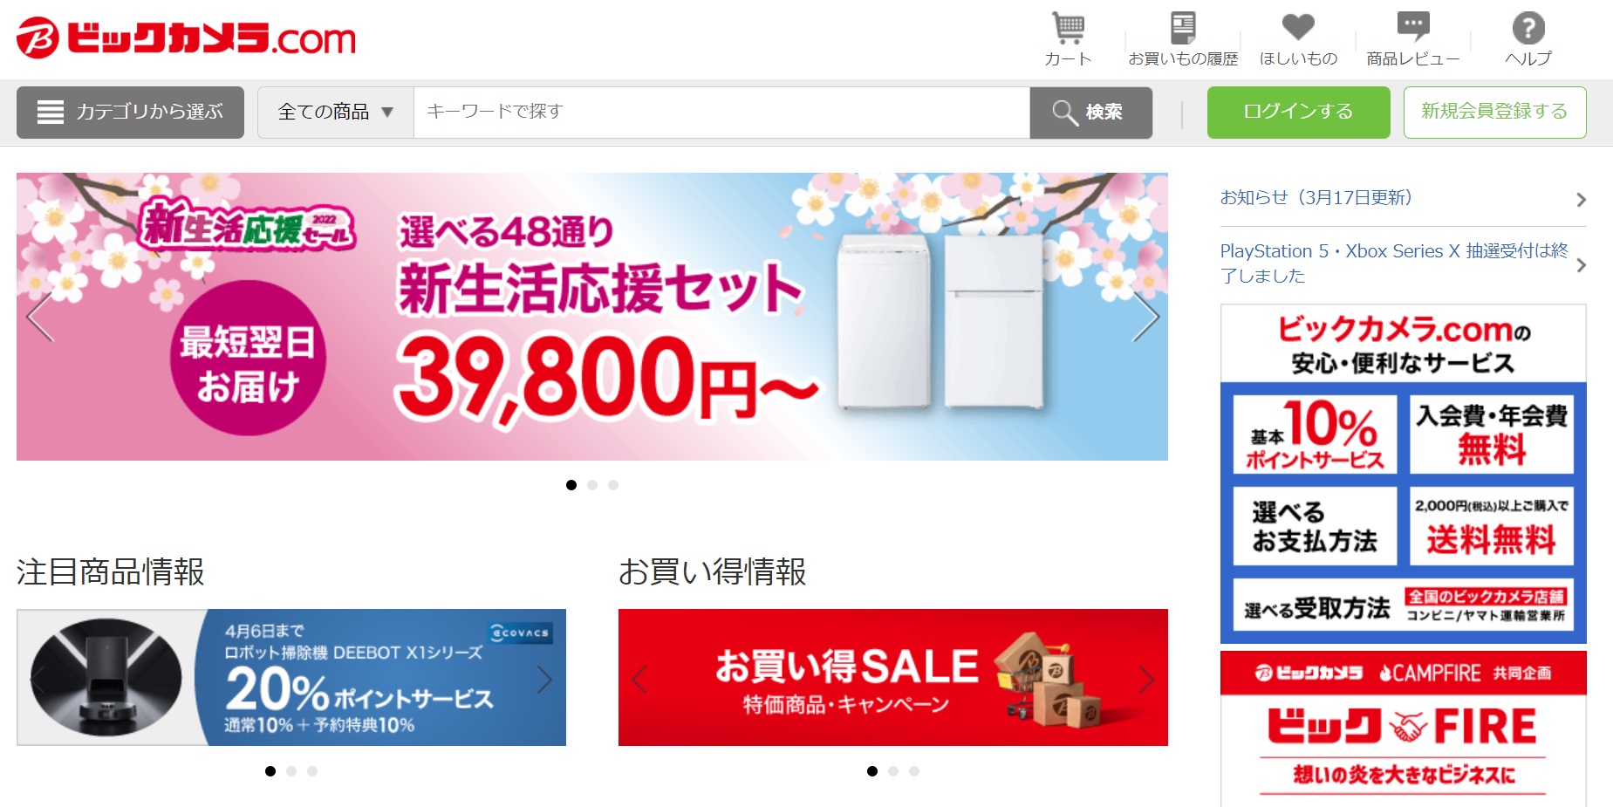1613x807 pixels.
Task: Open the Help question mark icon
Action: pos(1528,28)
